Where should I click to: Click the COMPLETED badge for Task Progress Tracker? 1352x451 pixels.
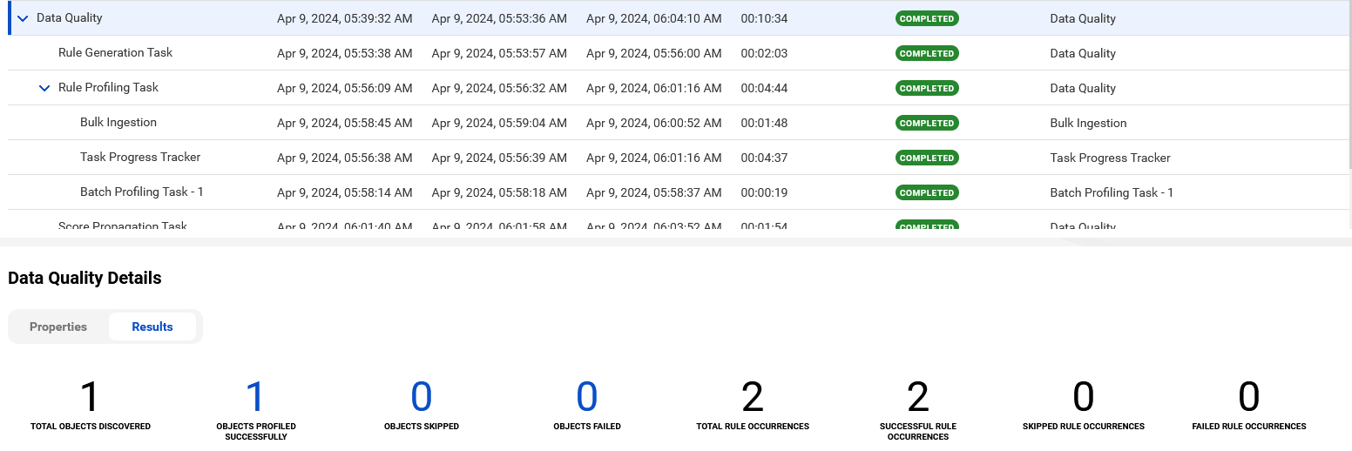click(x=927, y=158)
